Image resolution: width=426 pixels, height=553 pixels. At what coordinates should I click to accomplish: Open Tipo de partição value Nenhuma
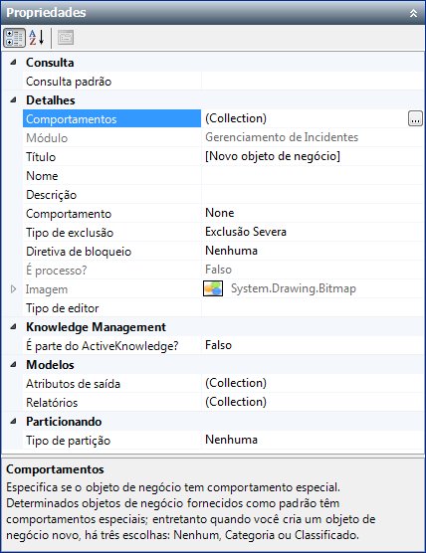click(313, 441)
